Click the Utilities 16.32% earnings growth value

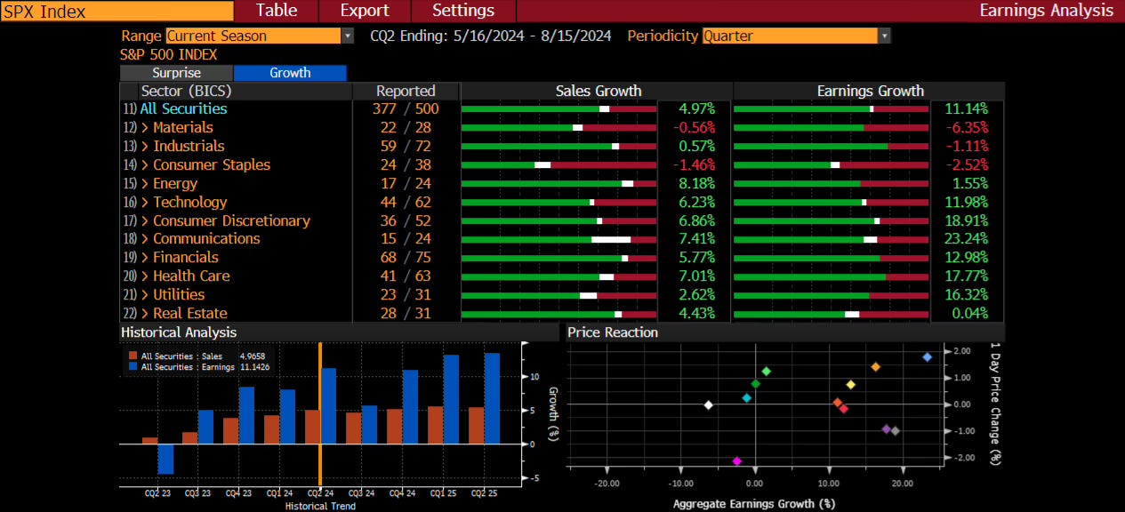pos(965,294)
